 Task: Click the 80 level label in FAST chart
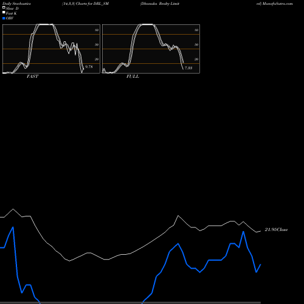(97, 30)
